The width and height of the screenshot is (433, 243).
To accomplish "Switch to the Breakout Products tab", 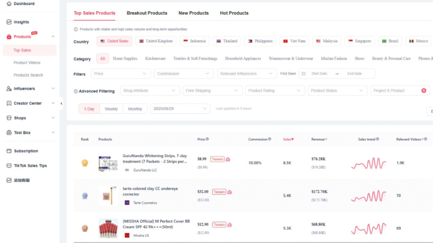I will [x=147, y=13].
